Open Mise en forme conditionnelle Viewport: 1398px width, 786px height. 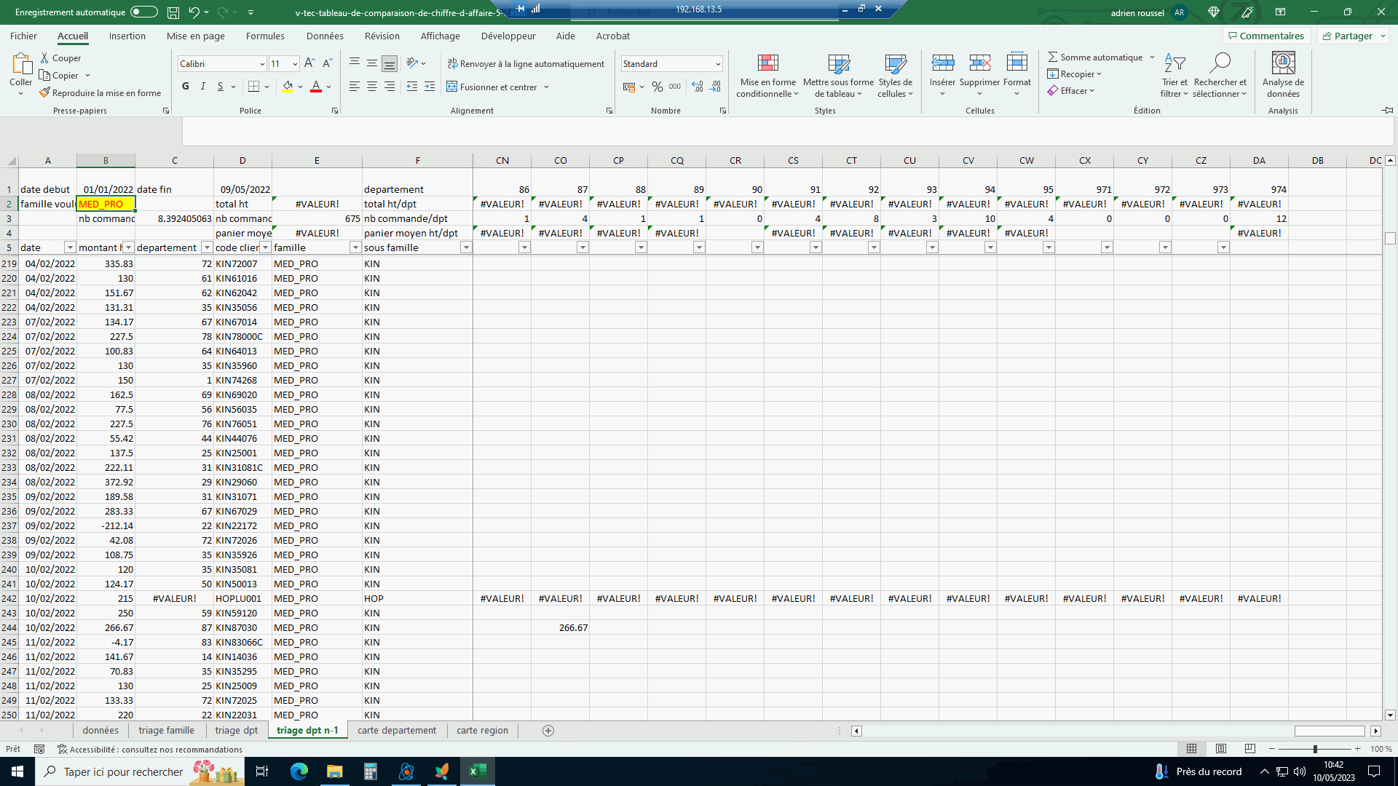pos(767,75)
